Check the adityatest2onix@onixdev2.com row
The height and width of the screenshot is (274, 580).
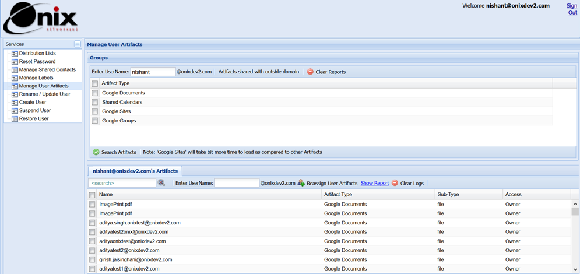click(x=92, y=232)
